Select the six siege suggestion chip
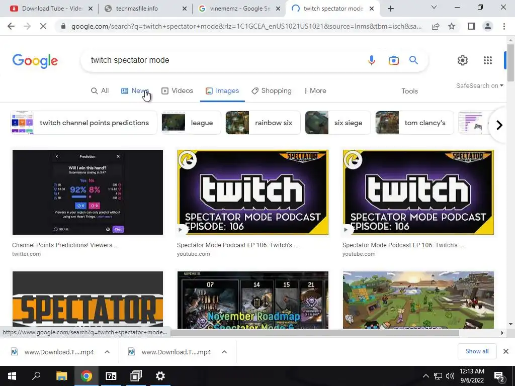This screenshot has width=515, height=386. pyautogui.click(x=338, y=123)
